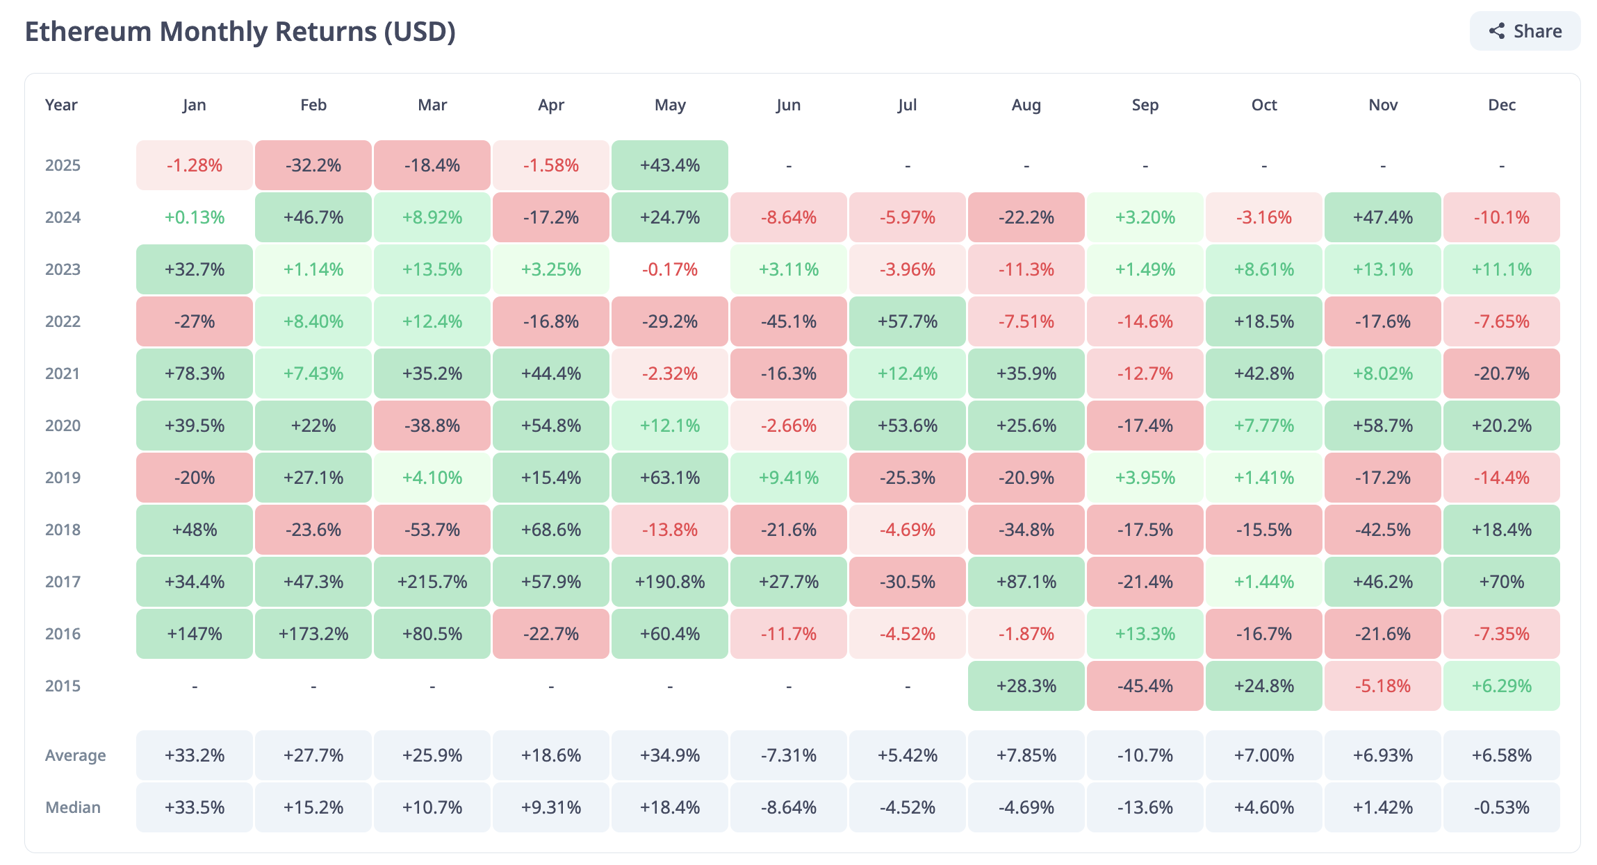The width and height of the screenshot is (1597, 865).
Task: Select the Median row label
Action: (73, 807)
